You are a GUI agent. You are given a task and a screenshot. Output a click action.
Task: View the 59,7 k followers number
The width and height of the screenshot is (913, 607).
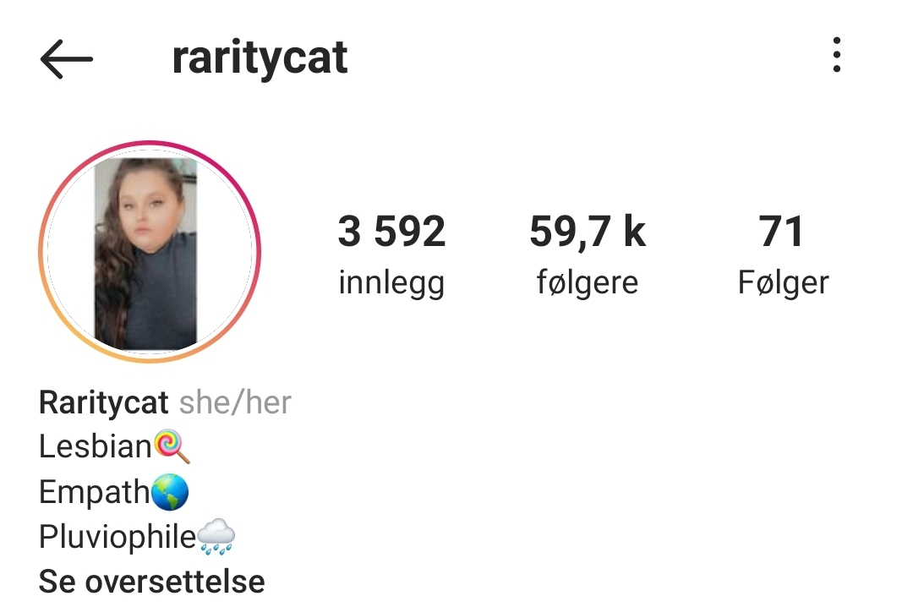[588, 232]
